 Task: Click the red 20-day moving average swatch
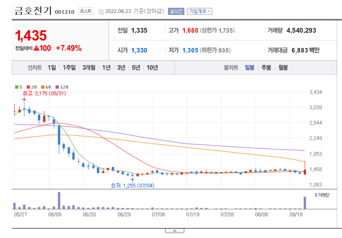[x=28, y=87]
